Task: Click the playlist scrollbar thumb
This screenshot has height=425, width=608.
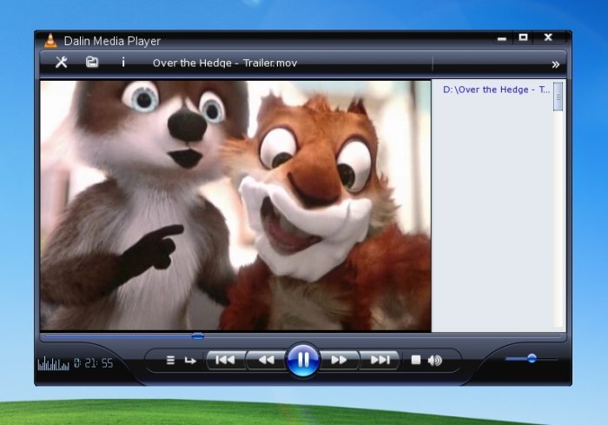Action: 558,96
